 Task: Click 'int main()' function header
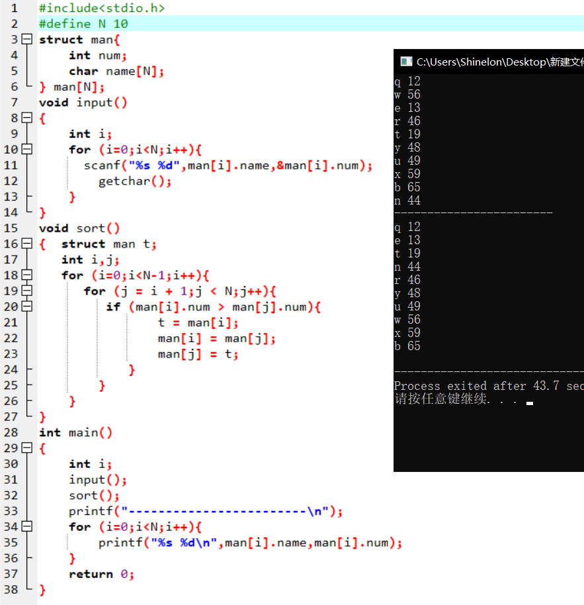pyautogui.click(x=75, y=432)
